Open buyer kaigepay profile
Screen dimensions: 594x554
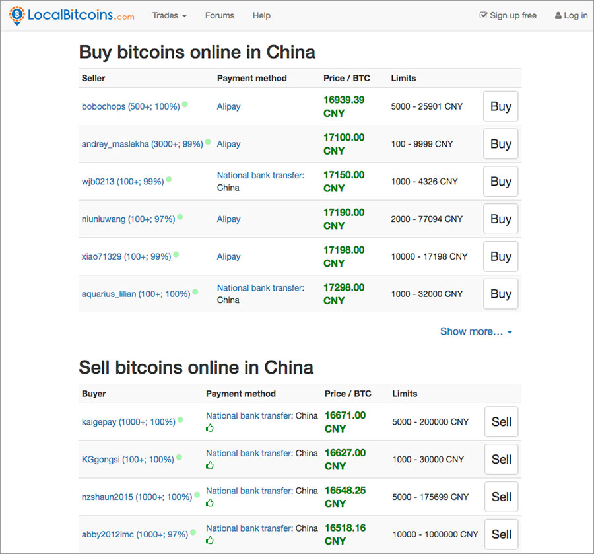pyautogui.click(x=129, y=422)
